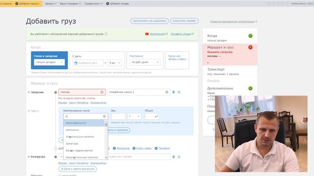
Task: Open the 0 дн. days dropdown
Action: (114, 63)
